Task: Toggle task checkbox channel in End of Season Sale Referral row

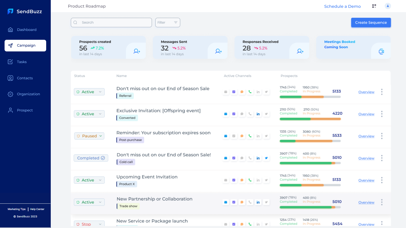Action: 234,92
